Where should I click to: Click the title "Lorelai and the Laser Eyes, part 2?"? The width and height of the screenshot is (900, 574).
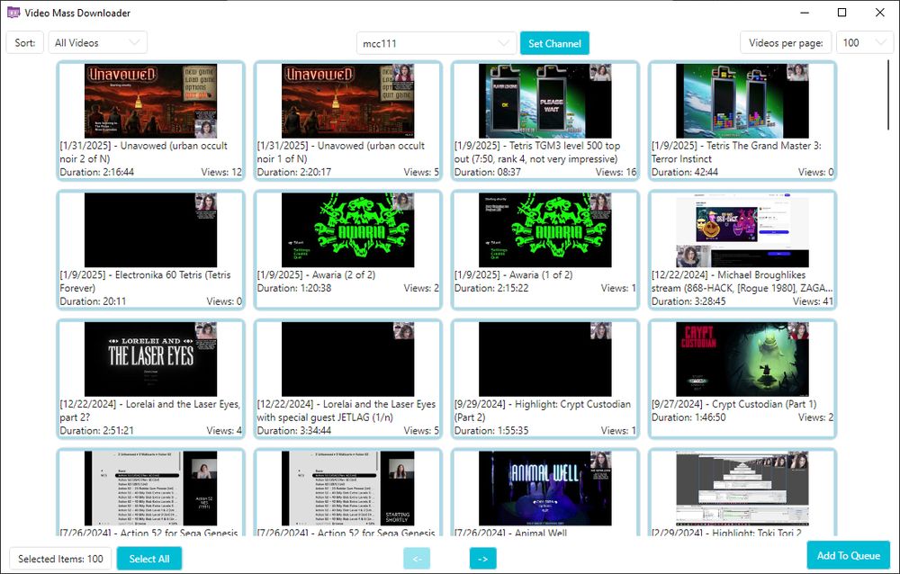[149, 410]
